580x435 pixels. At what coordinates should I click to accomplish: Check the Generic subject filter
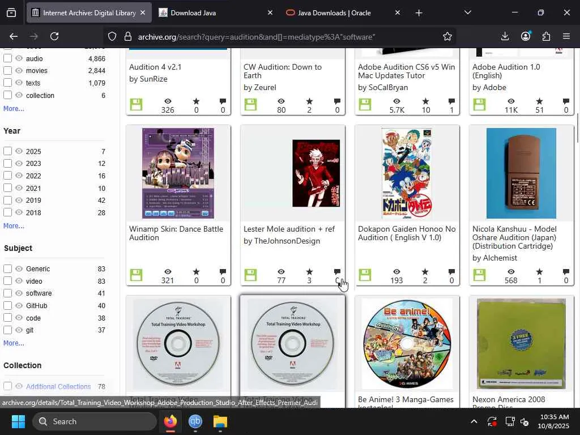click(x=7, y=268)
